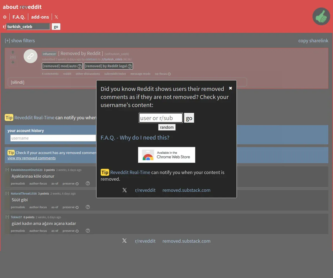Viewport: 333px width, 278px height.
Task: Collapse the EstablishmentOne5620 comment
Action: pos(7,170)
